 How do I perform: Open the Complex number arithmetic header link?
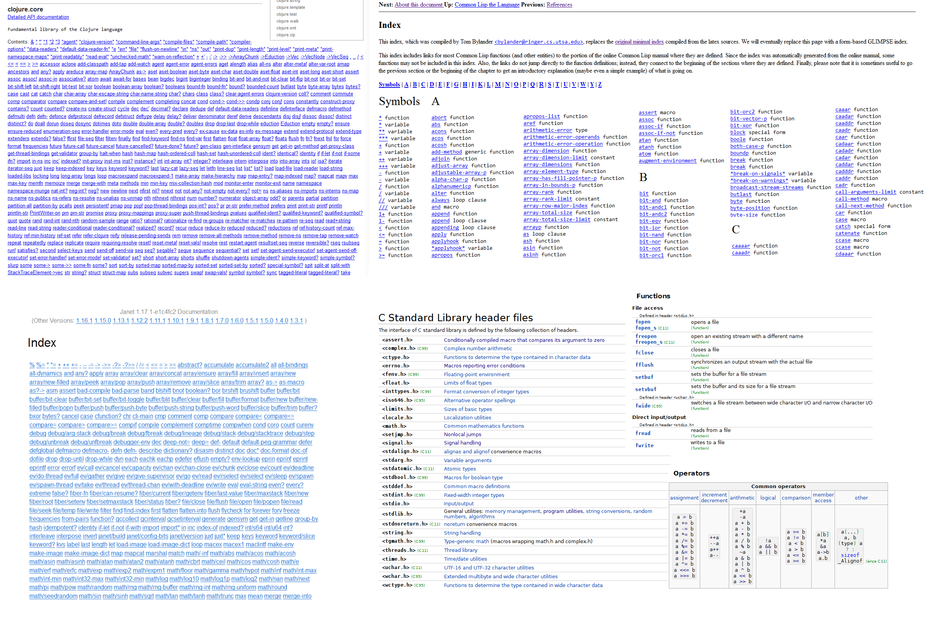pyautogui.click(x=478, y=349)
